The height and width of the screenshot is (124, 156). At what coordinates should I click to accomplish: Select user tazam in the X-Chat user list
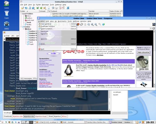click(116, 95)
